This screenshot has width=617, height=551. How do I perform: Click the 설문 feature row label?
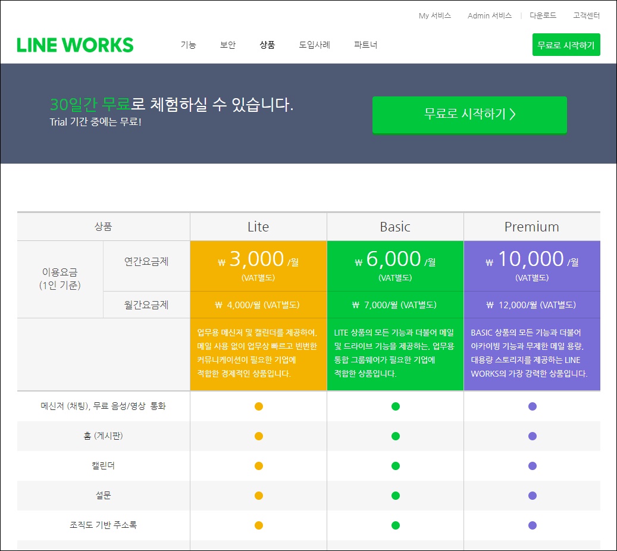[103, 496]
